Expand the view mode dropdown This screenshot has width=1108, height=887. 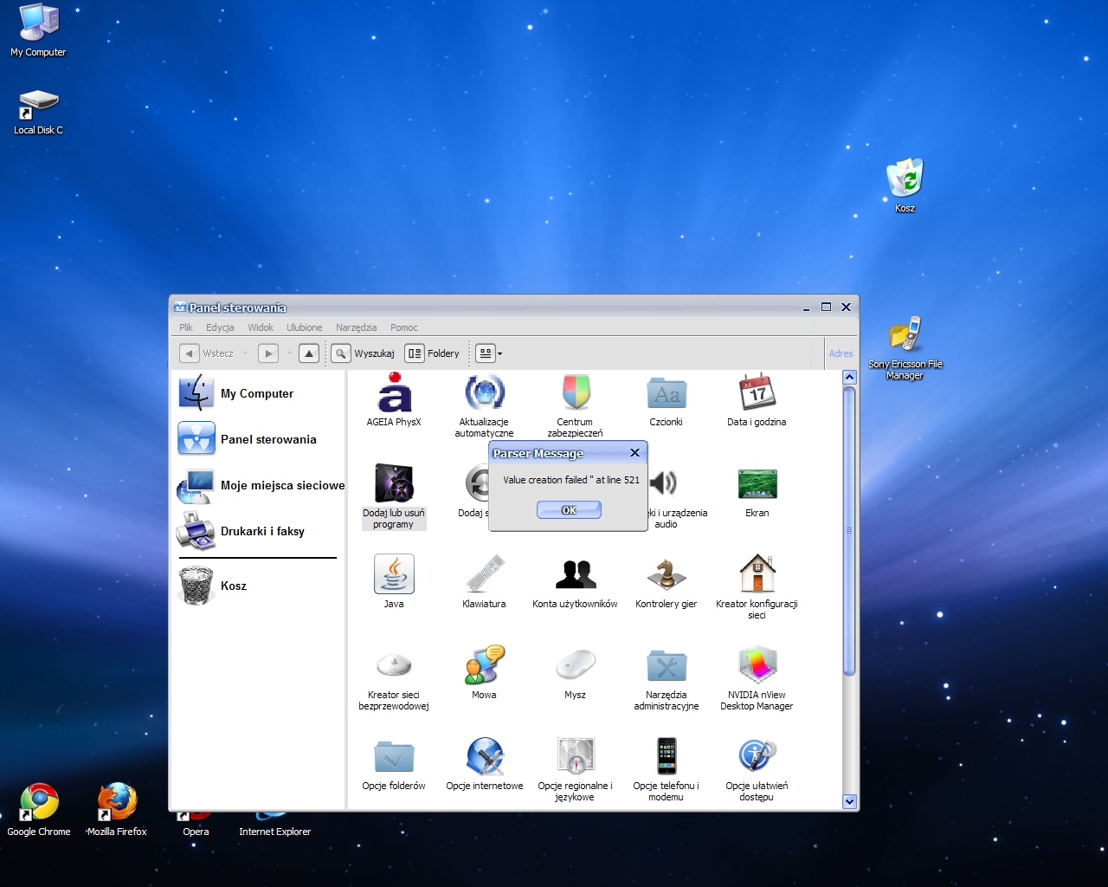pyautogui.click(x=499, y=353)
